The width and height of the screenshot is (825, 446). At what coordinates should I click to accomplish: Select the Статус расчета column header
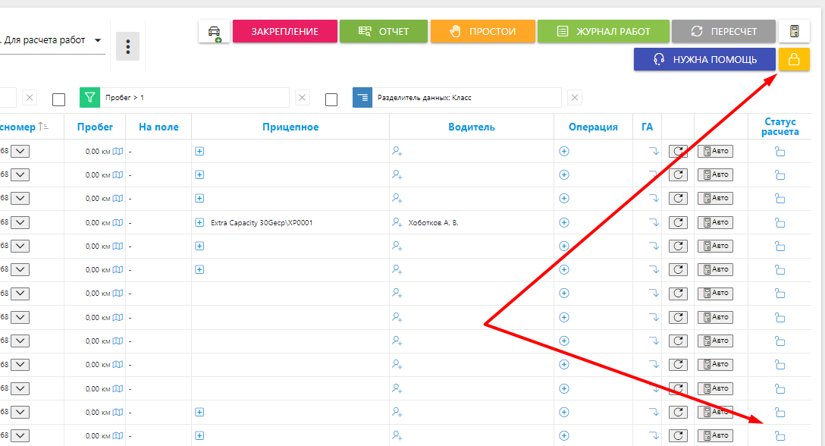780,127
